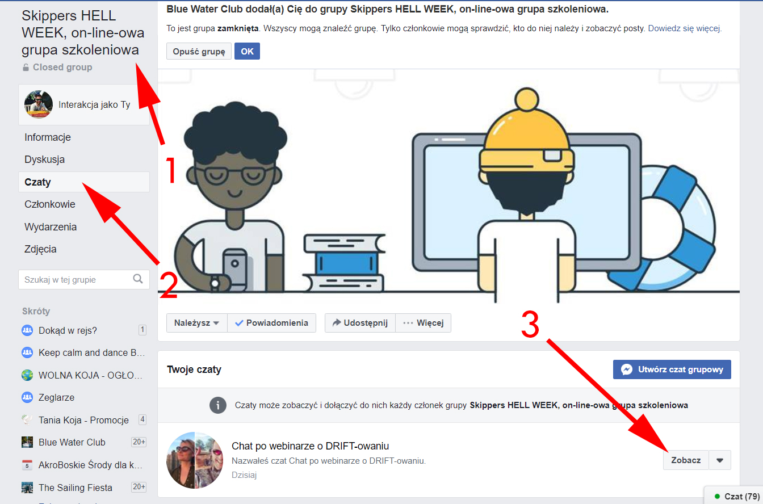Screen dimensions: 763x504
Task: Click the WOLNA KOJA globe icon
Action: click(x=27, y=375)
